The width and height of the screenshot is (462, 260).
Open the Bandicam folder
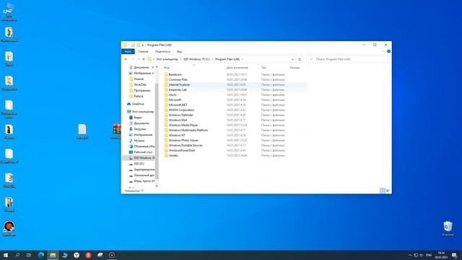coord(175,74)
